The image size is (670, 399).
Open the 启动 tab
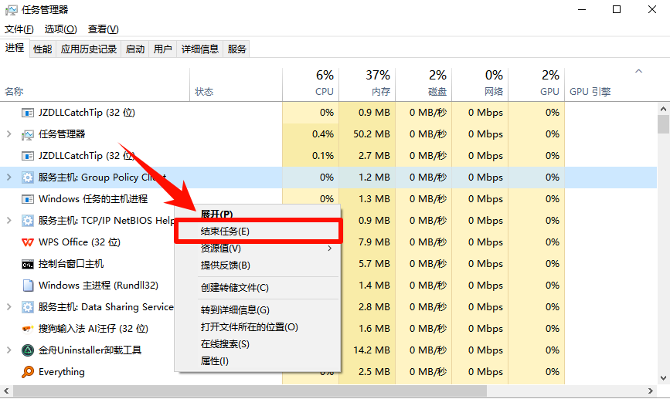[x=135, y=49]
